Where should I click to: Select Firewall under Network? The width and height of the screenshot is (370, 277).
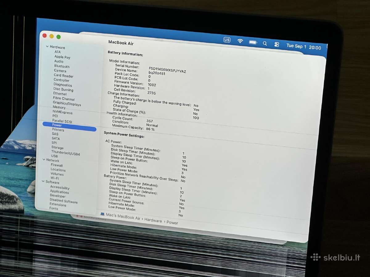coord(57,165)
